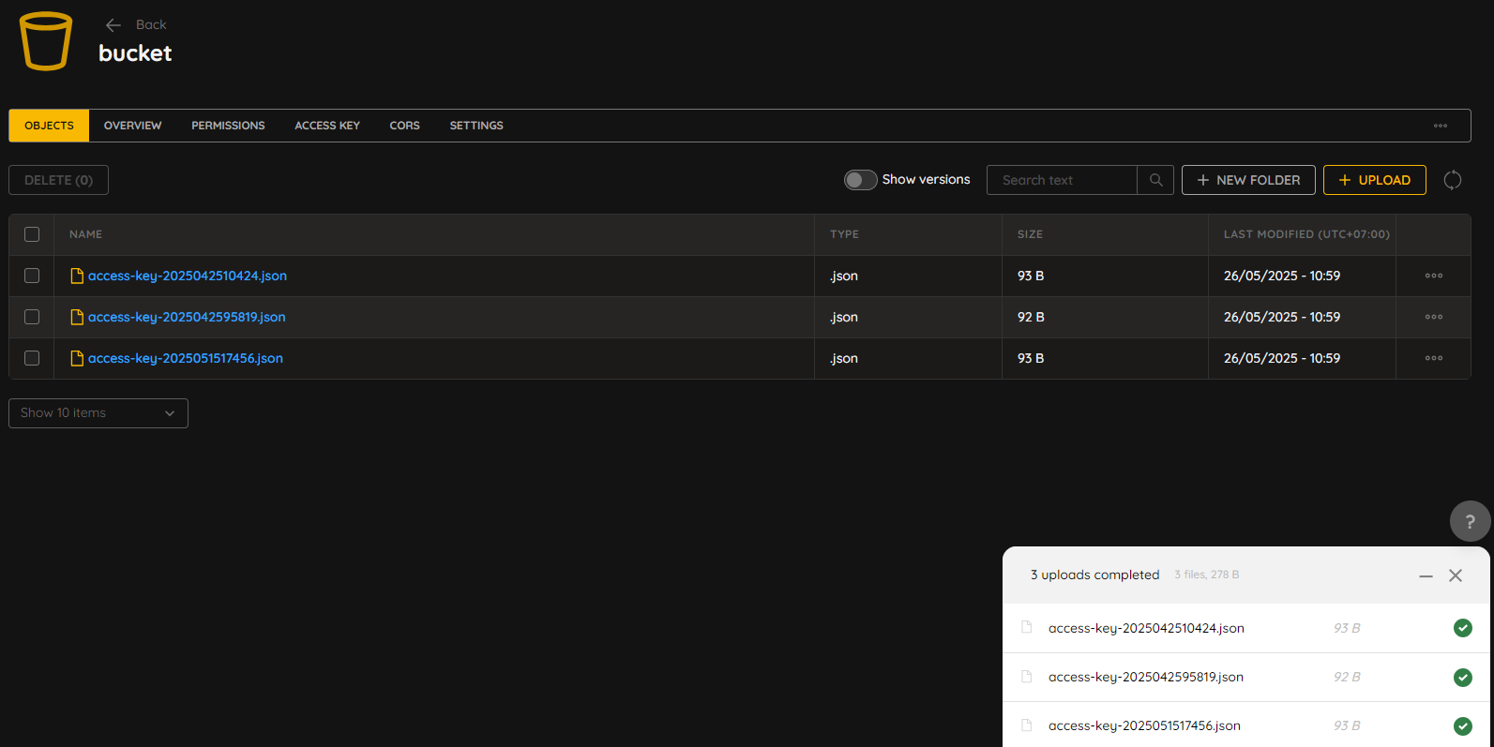The image size is (1494, 747).
Task: Open actions menu for access-key-2025042510424.json row
Action: 1434,276
